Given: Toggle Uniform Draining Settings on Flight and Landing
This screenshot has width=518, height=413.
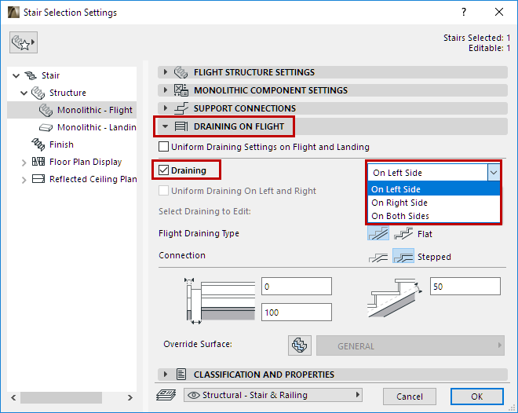Looking at the screenshot, I should (163, 146).
